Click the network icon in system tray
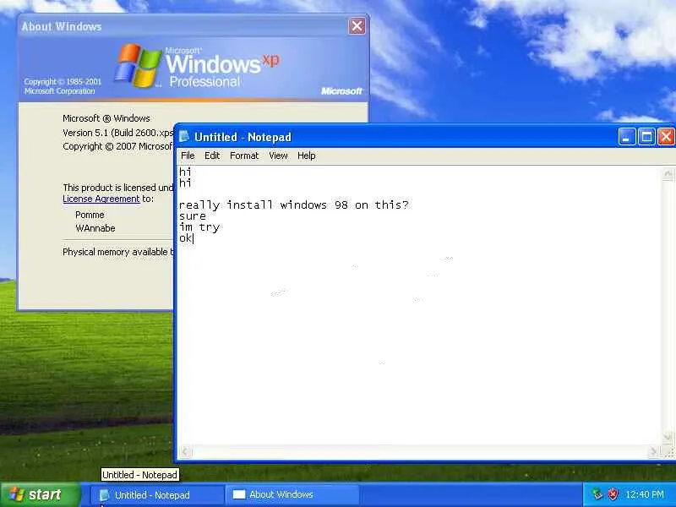Screen dimensions: 676x507 [x=597, y=494]
